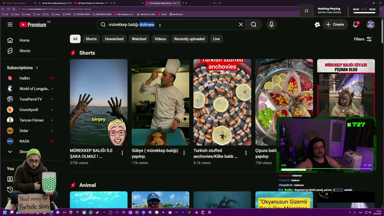Open the TunaPamirTV subscription
The image size is (384, 216).
click(31, 99)
